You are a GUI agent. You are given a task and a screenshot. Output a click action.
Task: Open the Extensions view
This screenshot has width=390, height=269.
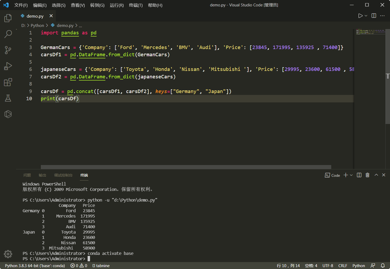[8, 82]
